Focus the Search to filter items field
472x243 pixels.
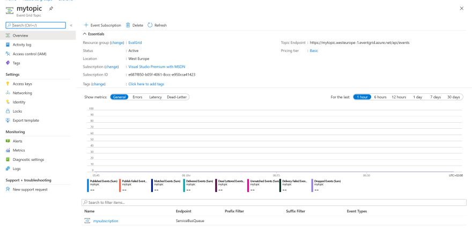point(274,202)
